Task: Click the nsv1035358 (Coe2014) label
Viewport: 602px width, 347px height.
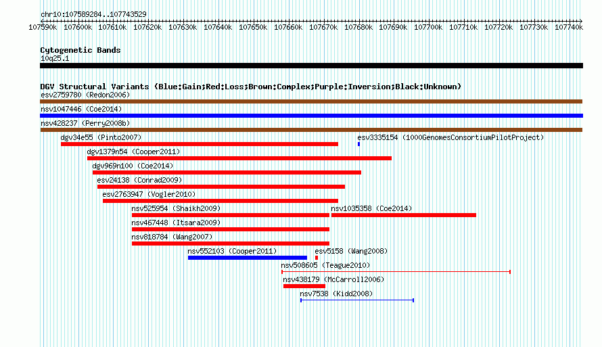Action: (371, 208)
